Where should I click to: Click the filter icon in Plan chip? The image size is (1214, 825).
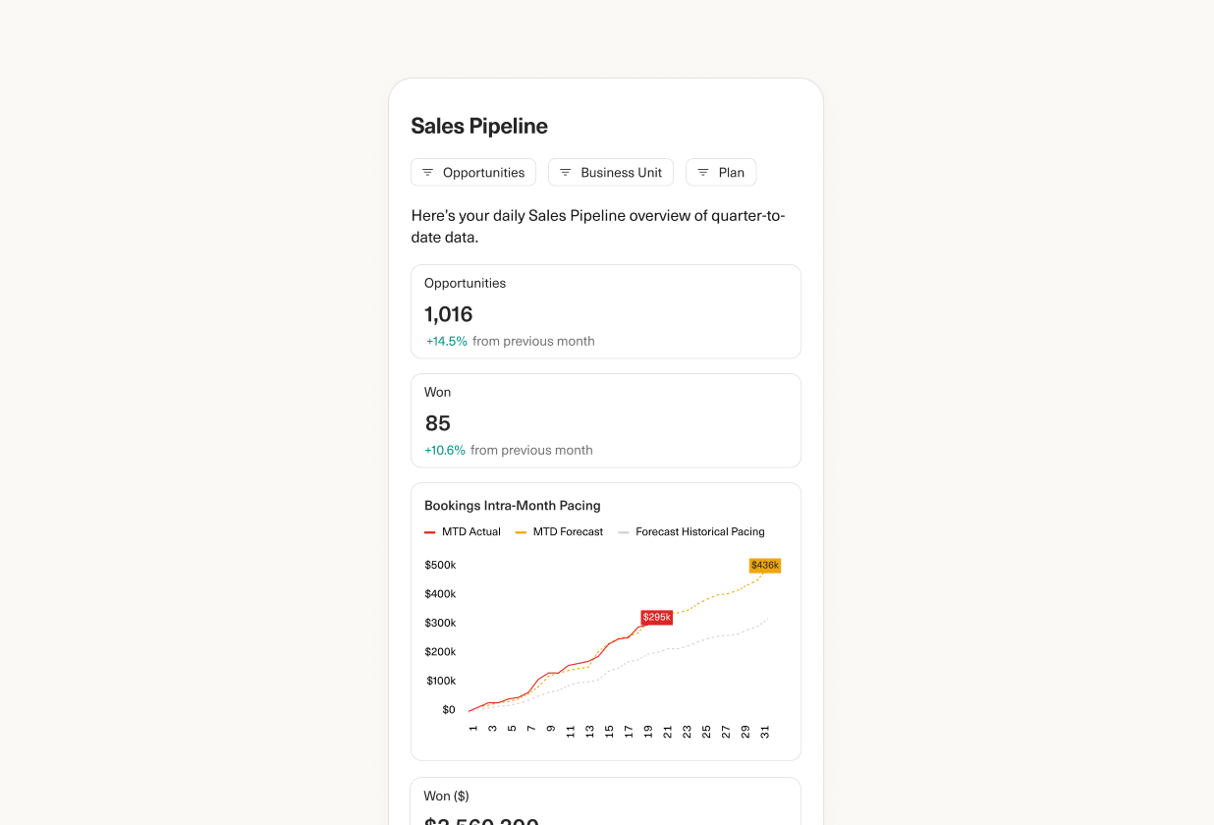coord(703,172)
